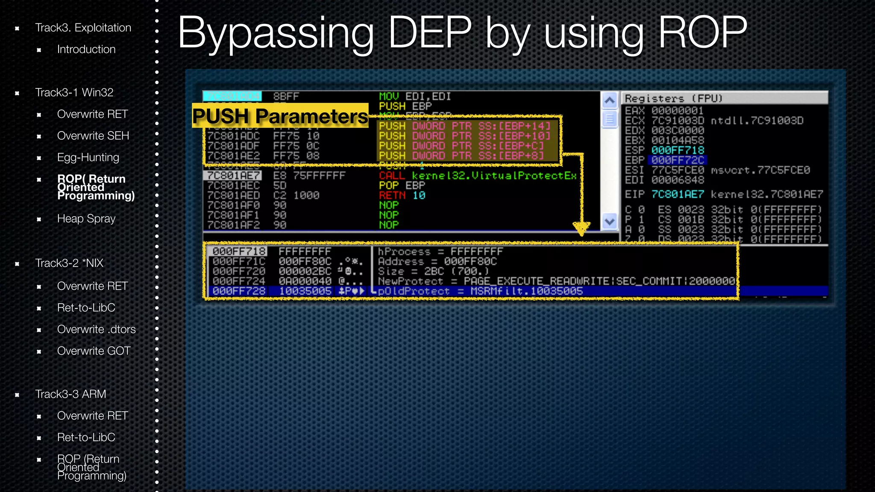
Task: Select the 'Track3. Exploitation' outline item
Action: [83, 28]
